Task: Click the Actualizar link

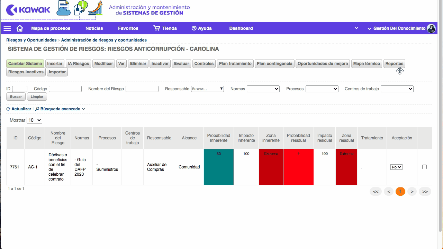Action: (21, 109)
